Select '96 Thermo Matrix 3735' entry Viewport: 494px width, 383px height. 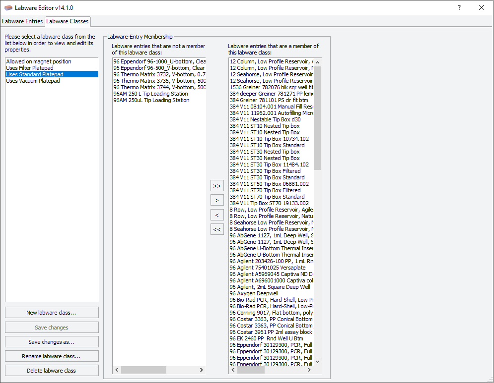(159, 81)
